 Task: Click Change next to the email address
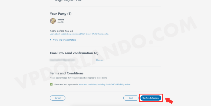(99, 60)
